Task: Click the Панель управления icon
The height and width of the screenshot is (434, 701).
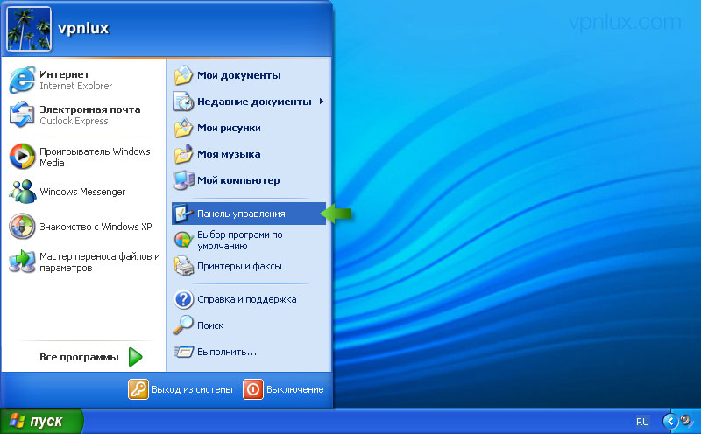Action: pyautogui.click(x=183, y=213)
